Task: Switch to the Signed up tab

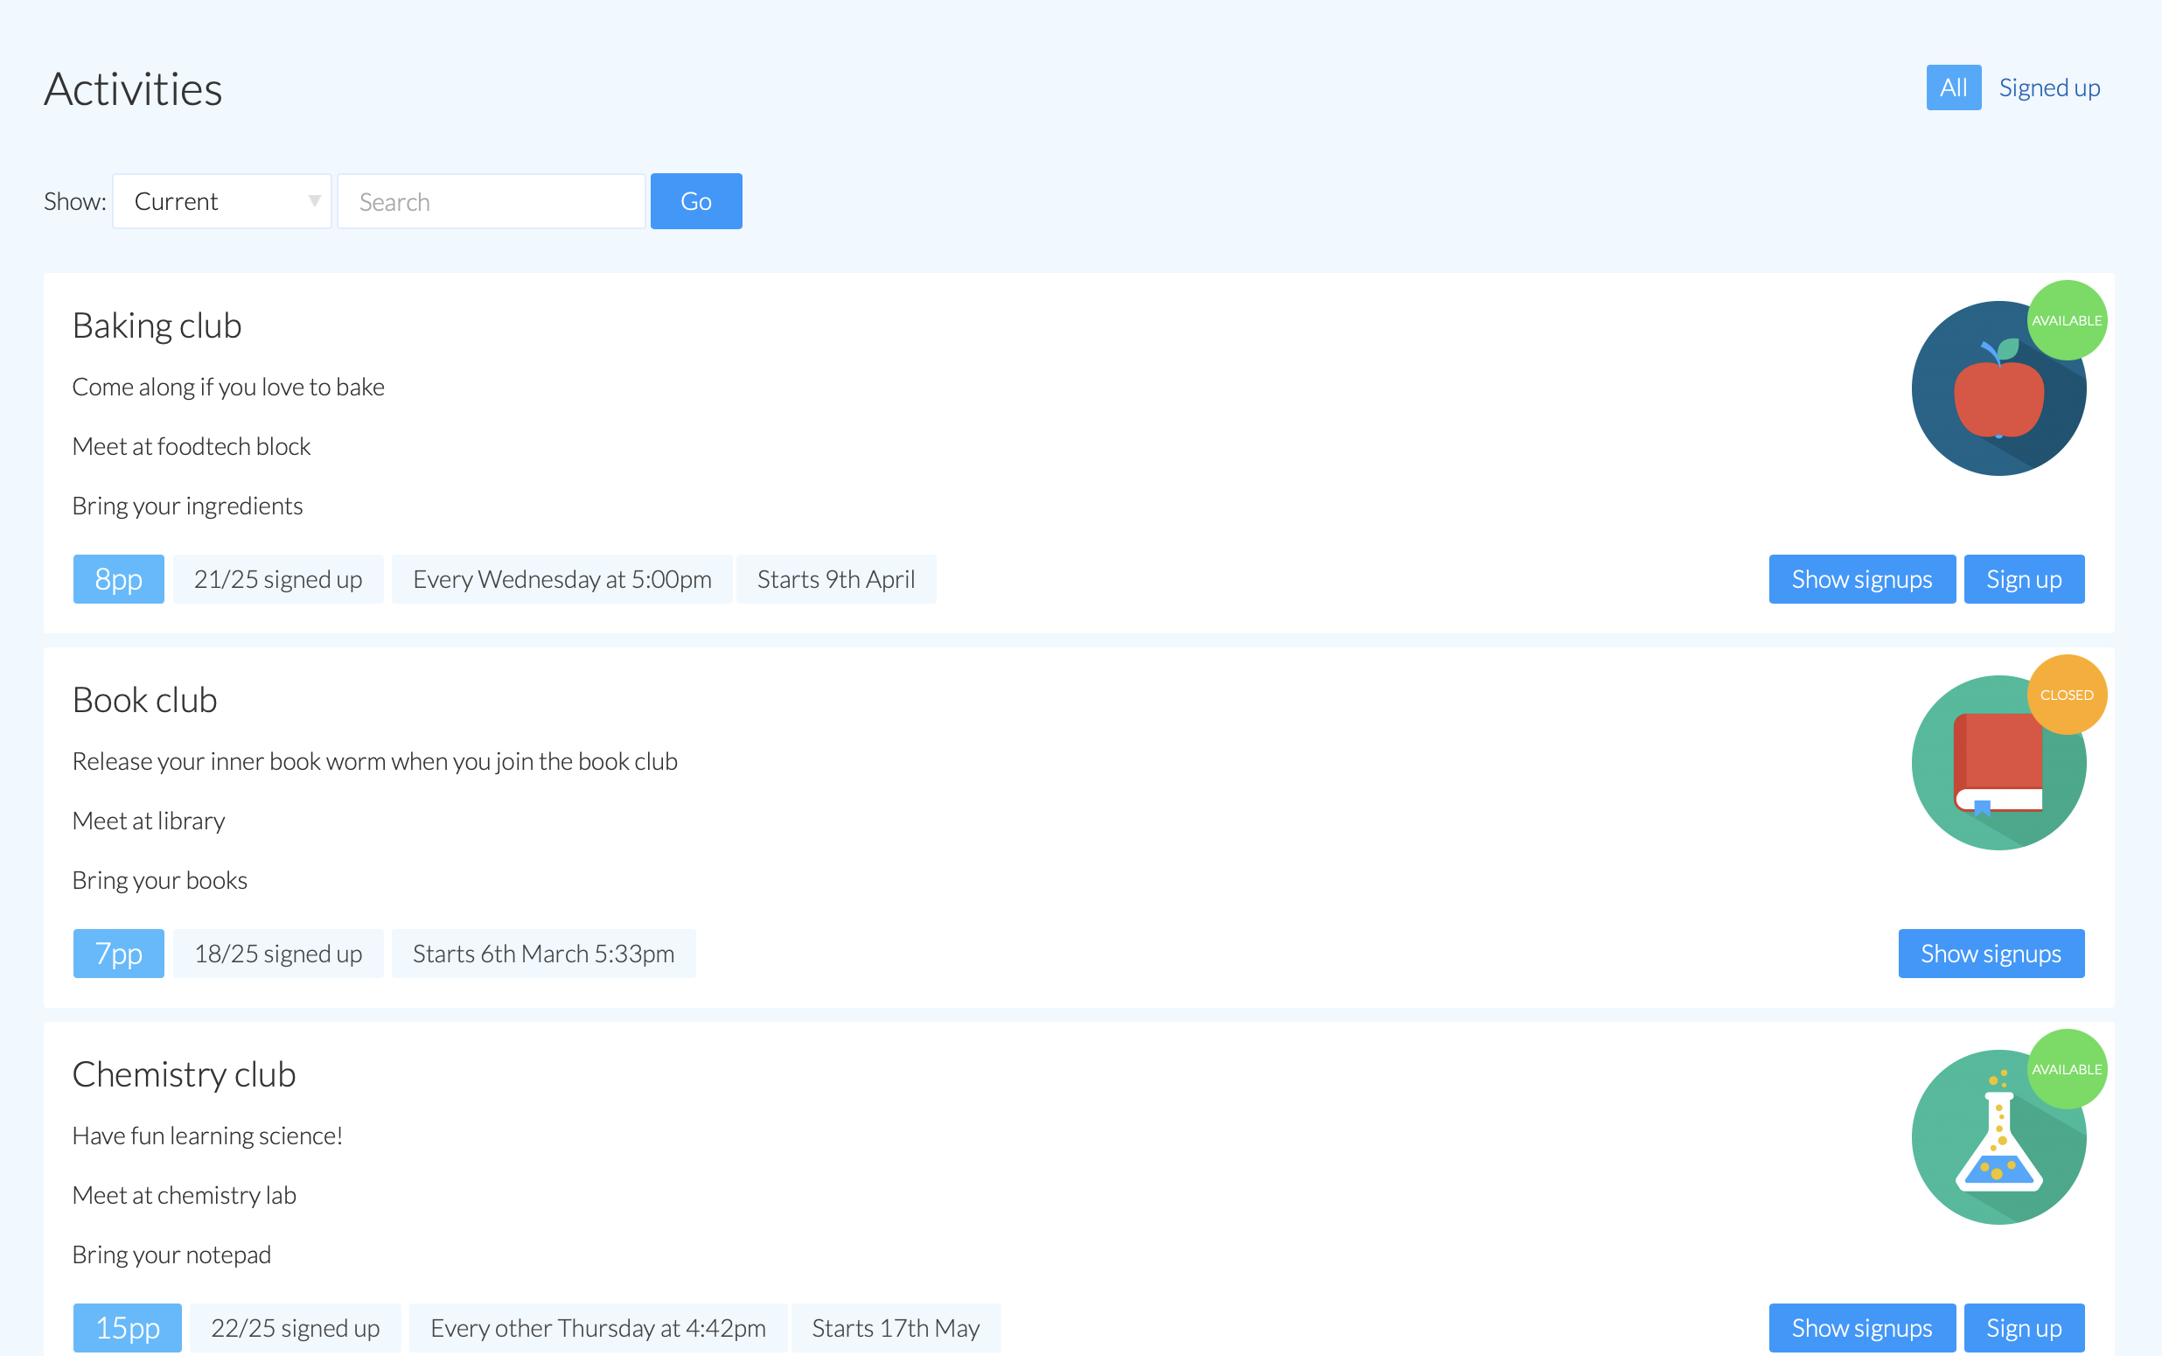Action: 2048,87
